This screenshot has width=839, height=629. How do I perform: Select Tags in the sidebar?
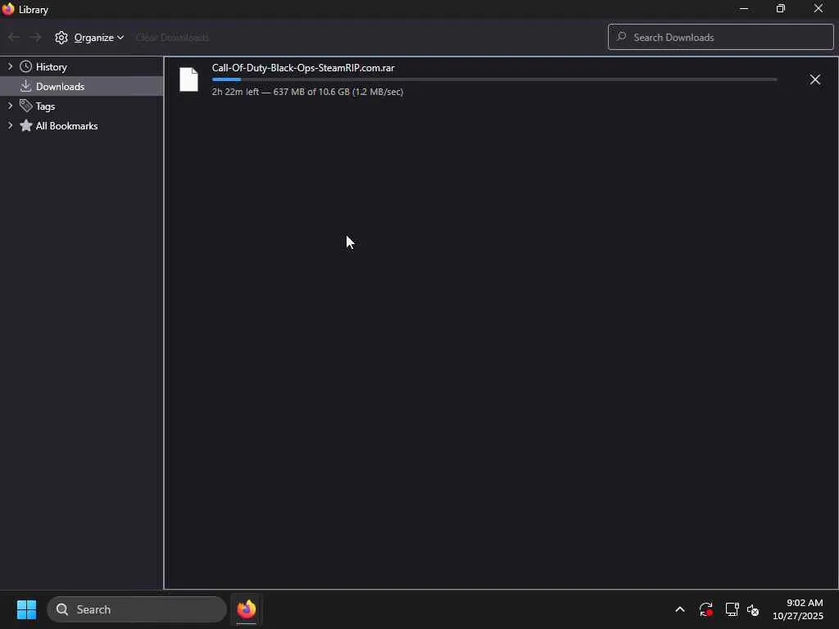[45, 106]
